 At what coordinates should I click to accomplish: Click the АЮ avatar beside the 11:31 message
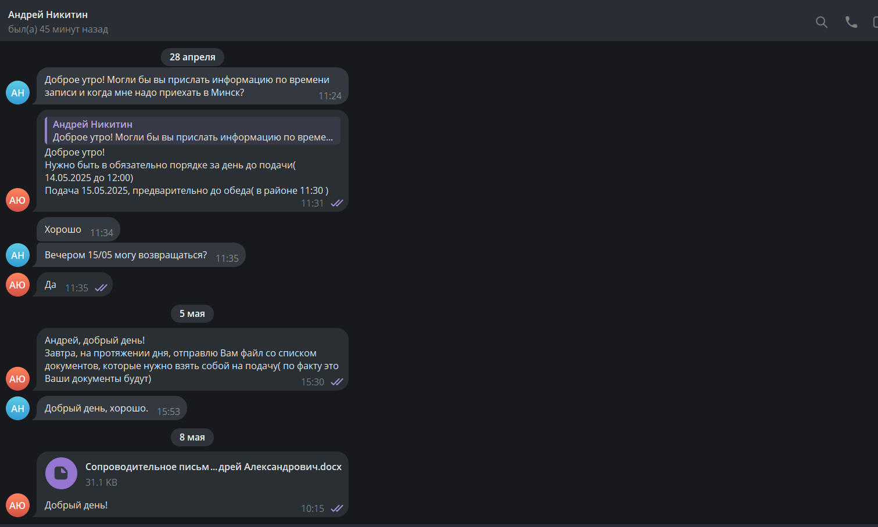click(x=18, y=200)
